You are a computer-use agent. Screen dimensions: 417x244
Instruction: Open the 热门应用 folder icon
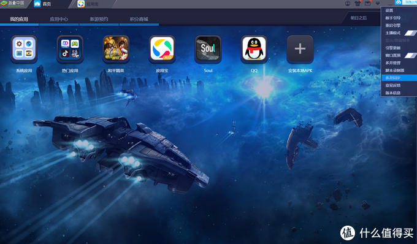(70, 49)
